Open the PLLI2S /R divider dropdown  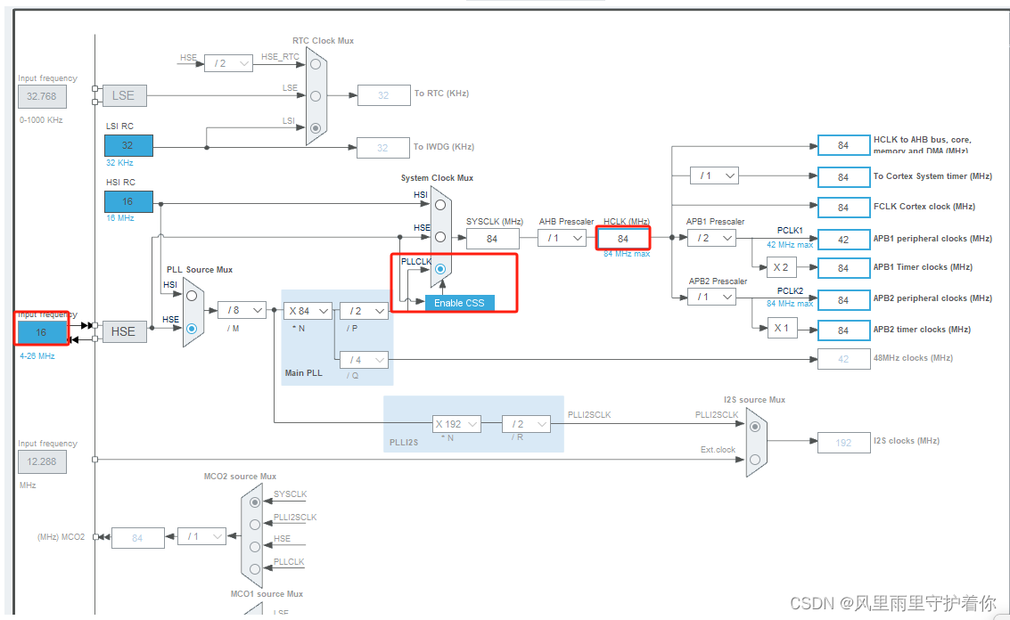click(x=526, y=423)
